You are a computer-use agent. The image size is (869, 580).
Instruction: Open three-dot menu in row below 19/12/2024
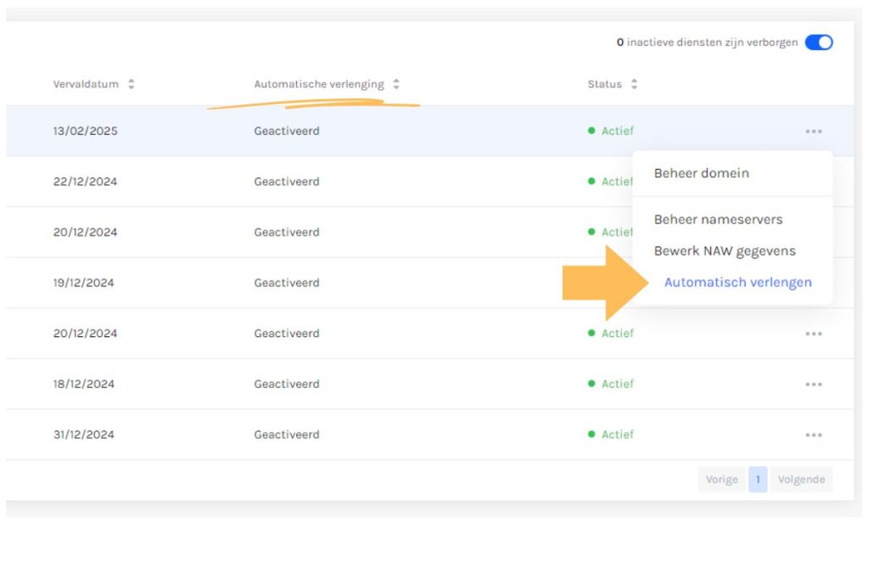pos(813,334)
